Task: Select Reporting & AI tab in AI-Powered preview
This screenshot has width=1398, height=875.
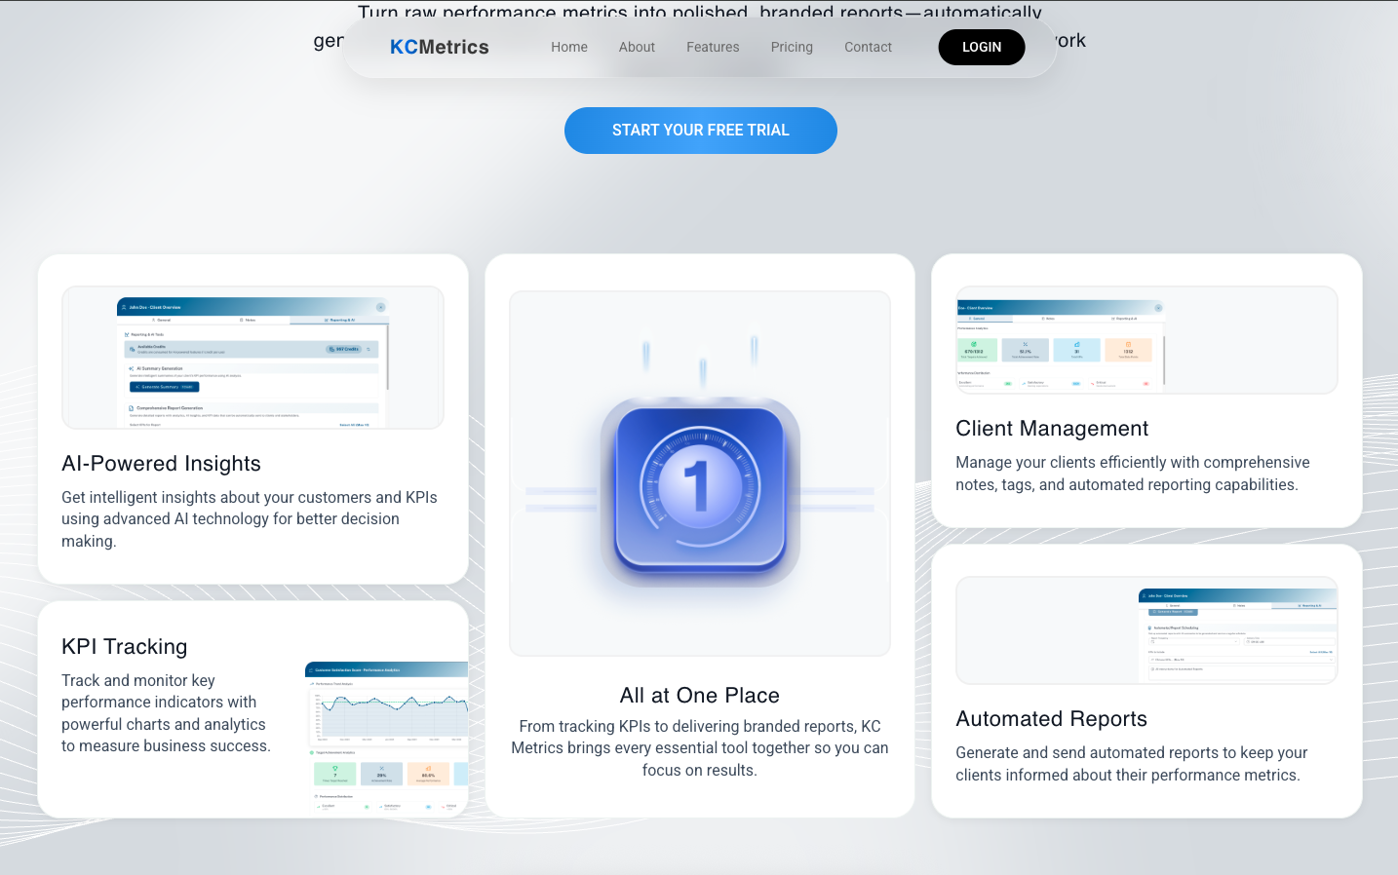Action: point(339,320)
